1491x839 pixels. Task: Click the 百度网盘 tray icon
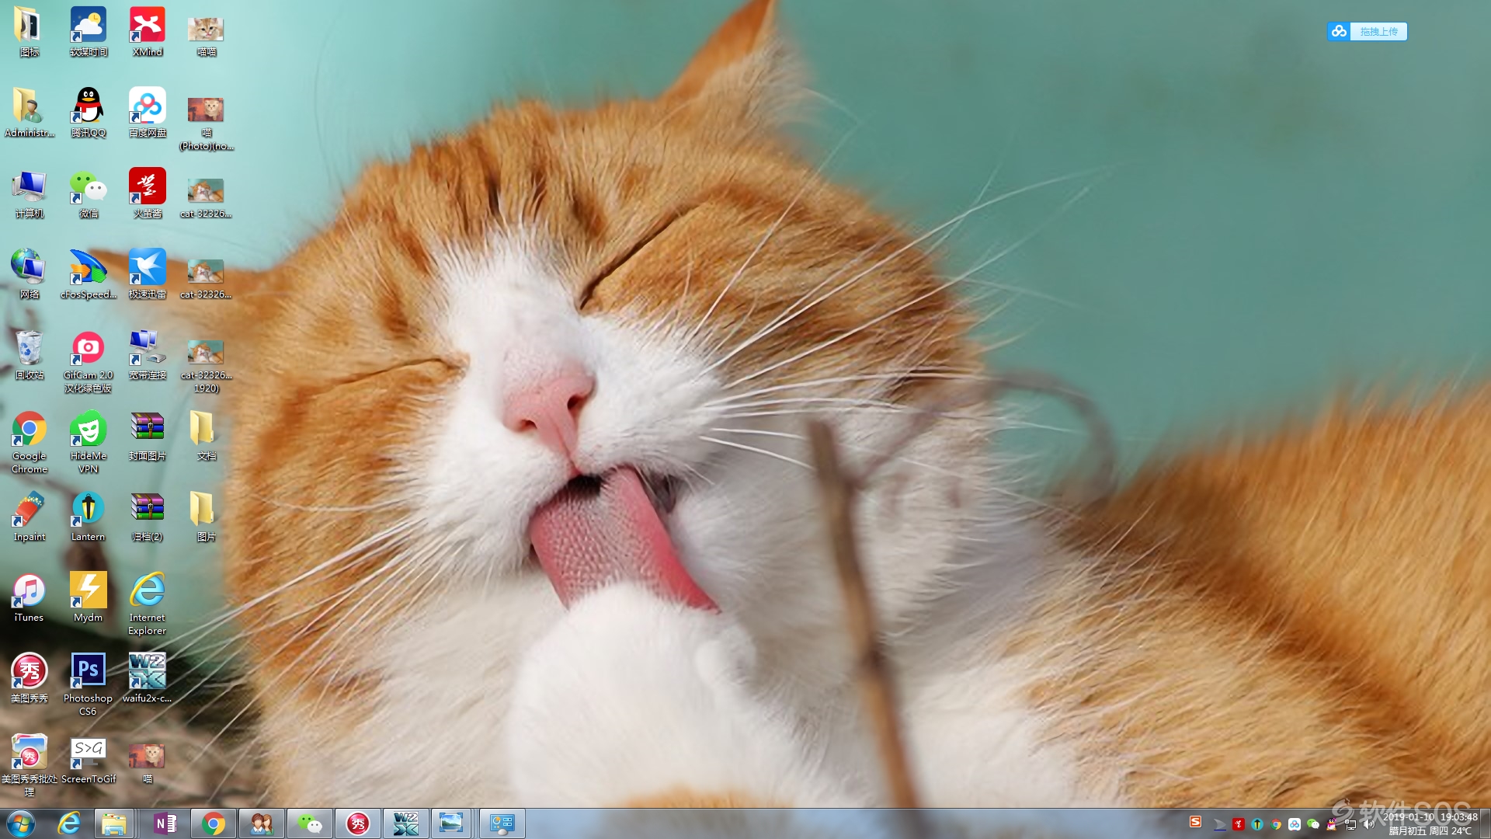[1295, 824]
